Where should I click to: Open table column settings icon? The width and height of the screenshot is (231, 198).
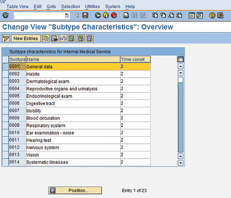coord(181,59)
